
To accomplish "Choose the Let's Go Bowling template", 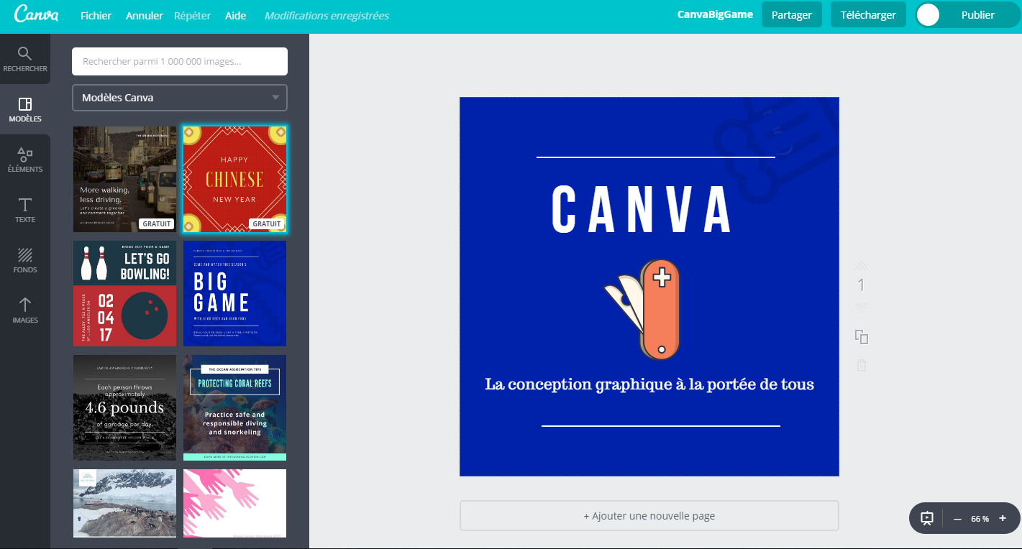I will [x=125, y=293].
